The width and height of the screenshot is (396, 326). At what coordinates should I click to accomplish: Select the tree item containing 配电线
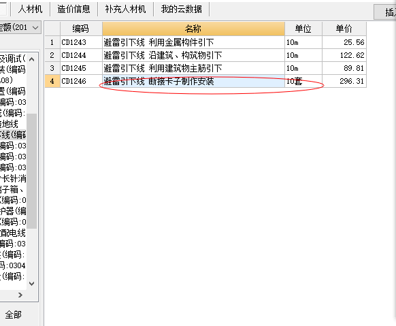[x=13, y=233]
